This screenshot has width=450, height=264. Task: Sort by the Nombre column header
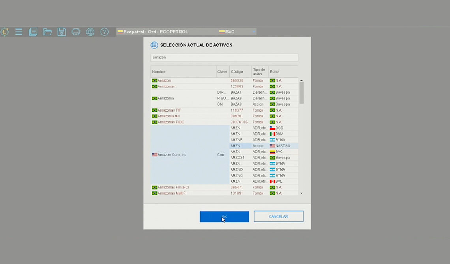click(184, 72)
